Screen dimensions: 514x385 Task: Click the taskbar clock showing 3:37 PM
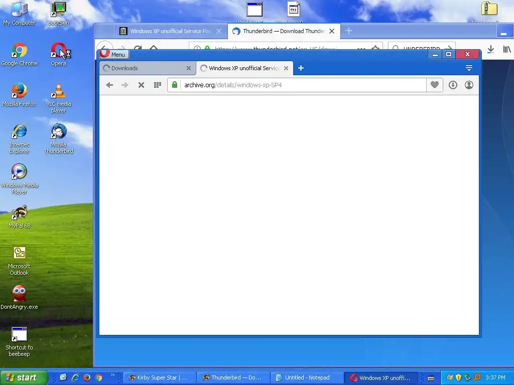click(495, 377)
